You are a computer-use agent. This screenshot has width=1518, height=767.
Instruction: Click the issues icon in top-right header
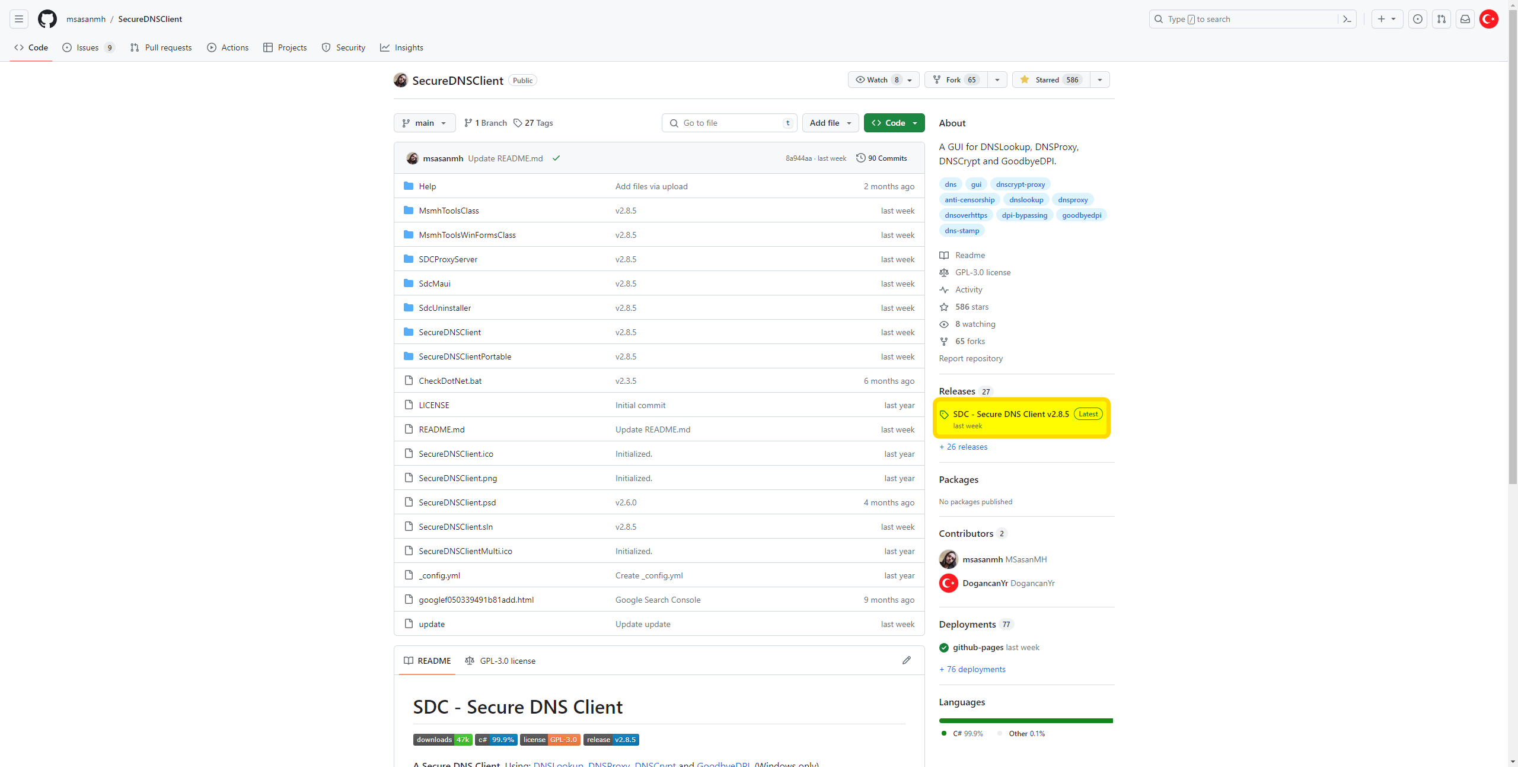coord(1417,19)
